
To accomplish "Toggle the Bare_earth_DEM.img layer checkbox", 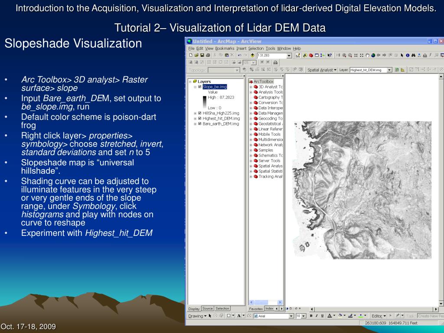I will click(x=199, y=124).
